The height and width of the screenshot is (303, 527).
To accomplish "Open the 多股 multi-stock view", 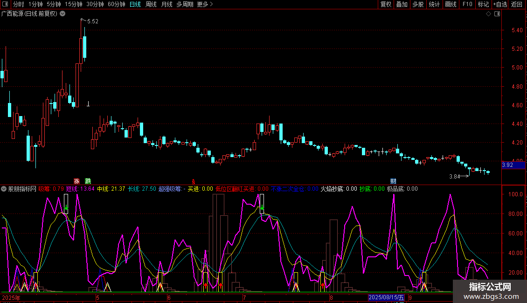I will (418, 4).
